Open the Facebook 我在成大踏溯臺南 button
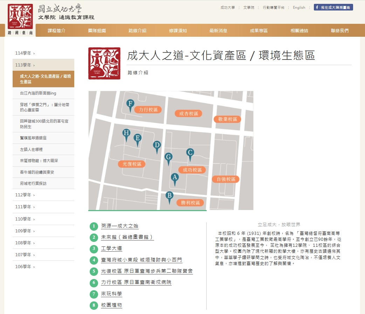 point(333,7)
